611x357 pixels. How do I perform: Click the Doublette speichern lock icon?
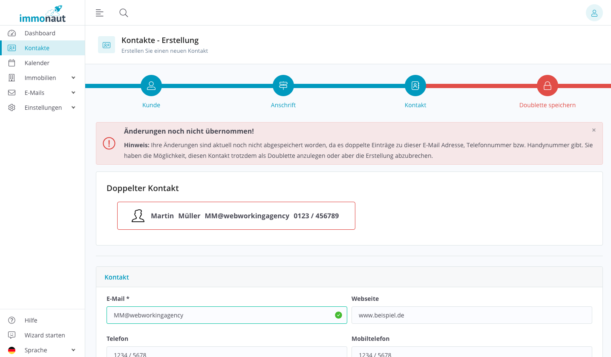click(x=548, y=86)
